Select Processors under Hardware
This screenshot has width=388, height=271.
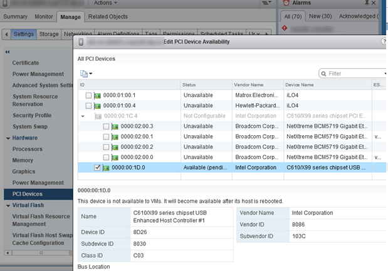(28, 149)
